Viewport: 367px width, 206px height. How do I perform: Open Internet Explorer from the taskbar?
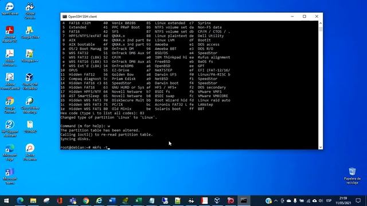(x=99, y=201)
